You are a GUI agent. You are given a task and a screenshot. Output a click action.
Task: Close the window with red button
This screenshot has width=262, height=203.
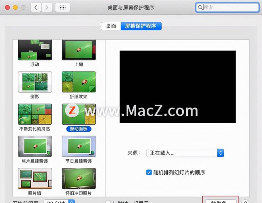[x=7, y=7]
